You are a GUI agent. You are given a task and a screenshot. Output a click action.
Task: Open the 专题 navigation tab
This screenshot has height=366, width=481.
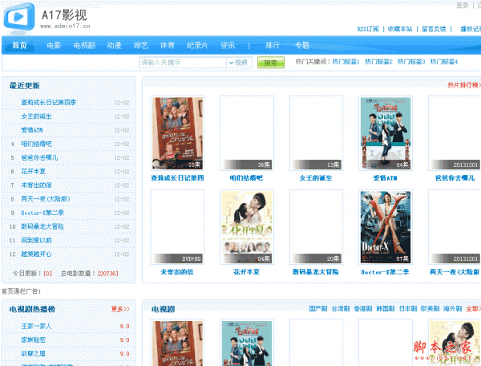302,46
